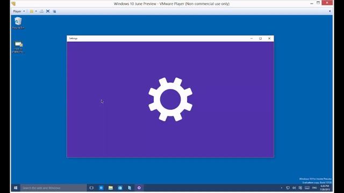This screenshot has height=193, width=344.
Task: Click the ENG language indicator
Action: [314, 188]
